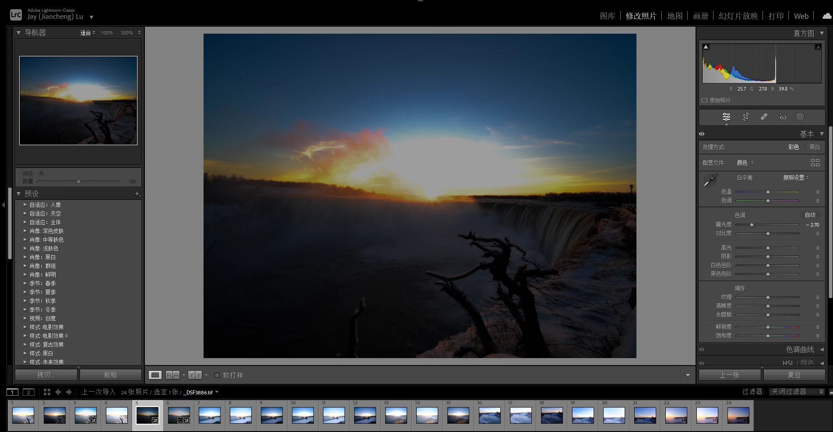Open the 幻灯片放映 module
The width and height of the screenshot is (833, 432).
coord(738,16)
